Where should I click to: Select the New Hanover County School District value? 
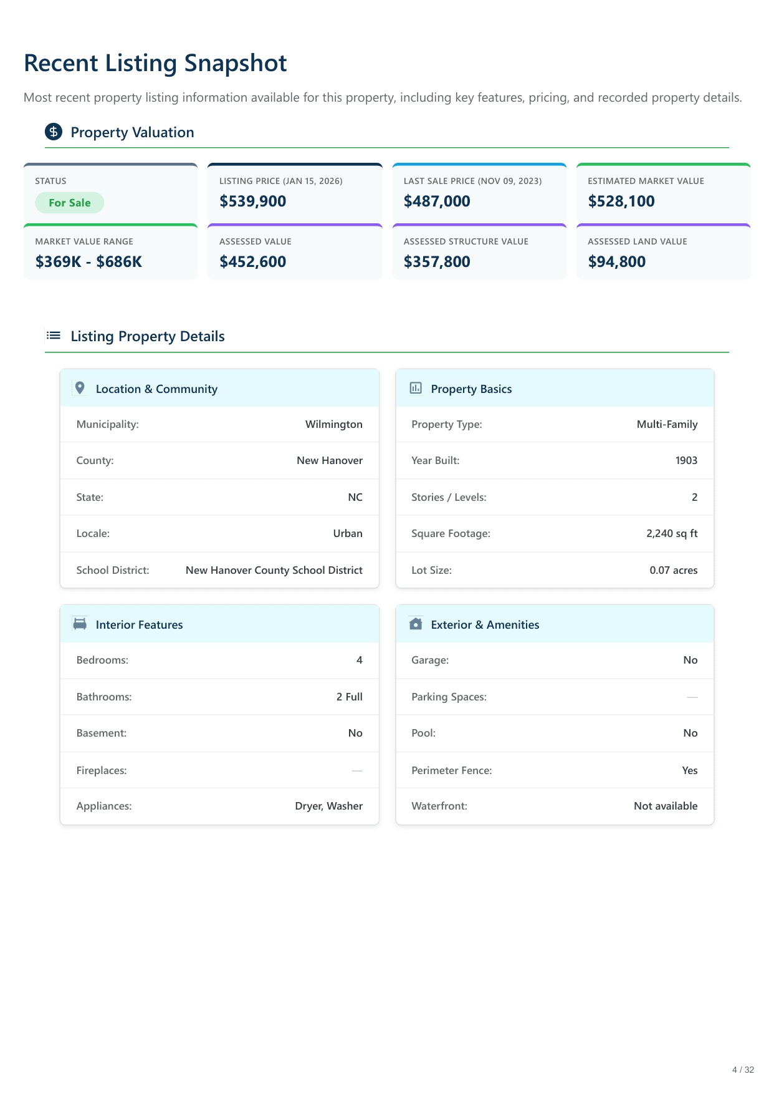(x=274, y=570)
